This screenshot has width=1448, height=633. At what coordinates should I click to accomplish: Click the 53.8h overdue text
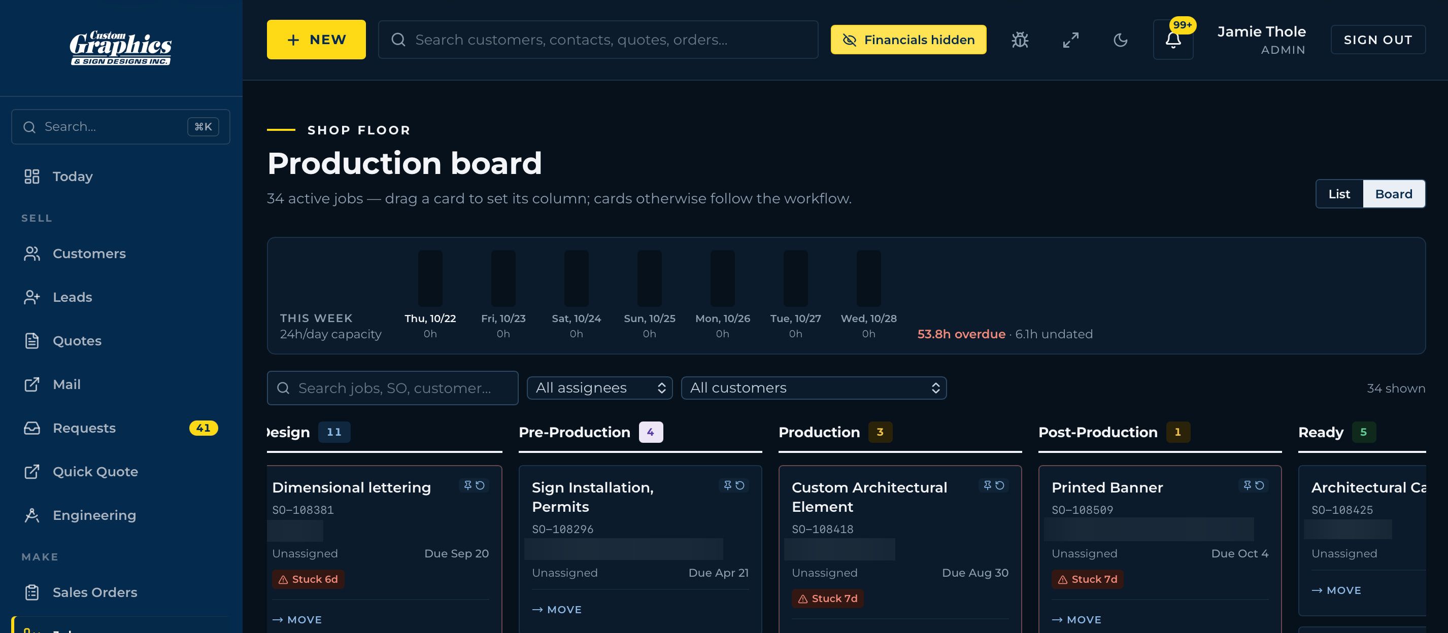961,335
